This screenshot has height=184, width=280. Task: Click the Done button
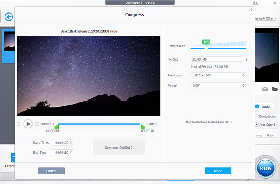pos(218,171)
